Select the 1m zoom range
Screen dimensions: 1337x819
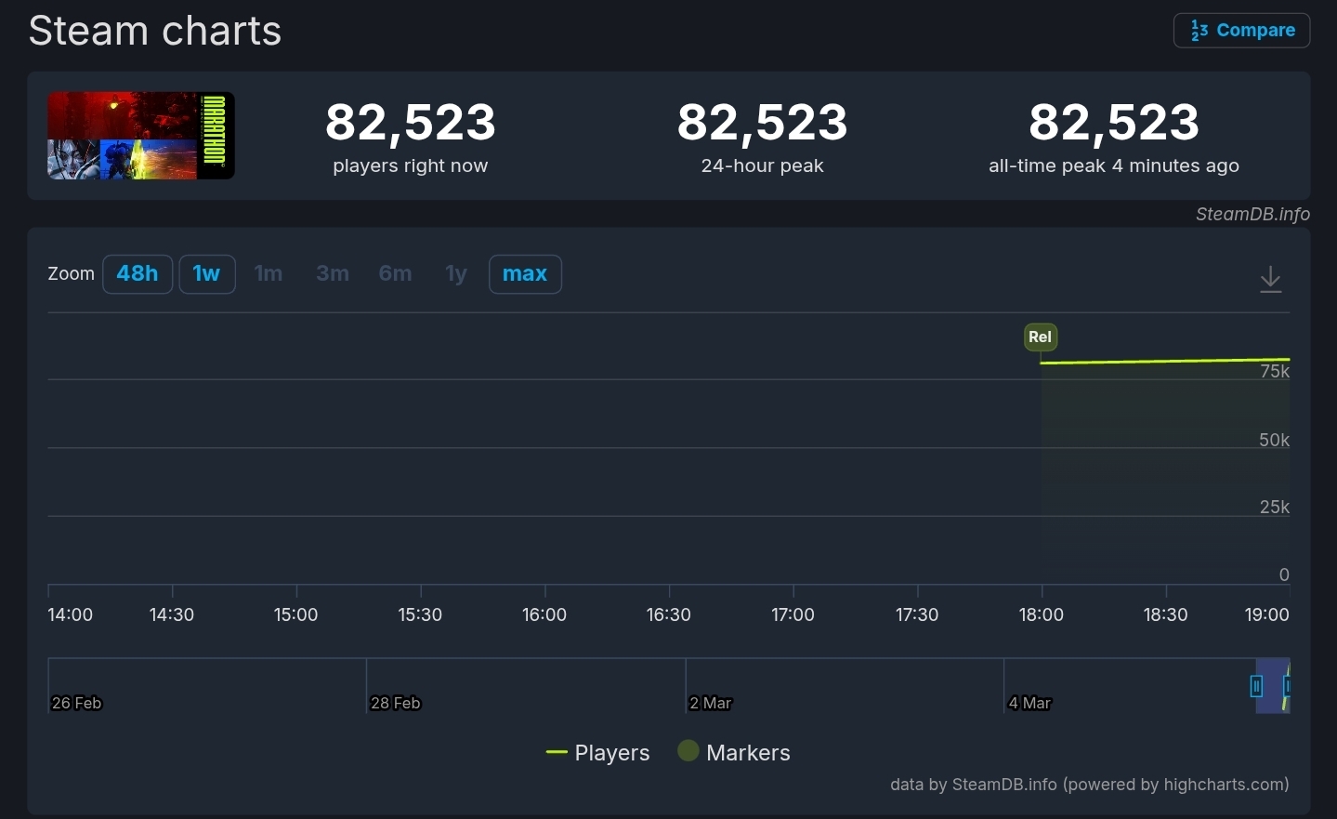(269, 274)
